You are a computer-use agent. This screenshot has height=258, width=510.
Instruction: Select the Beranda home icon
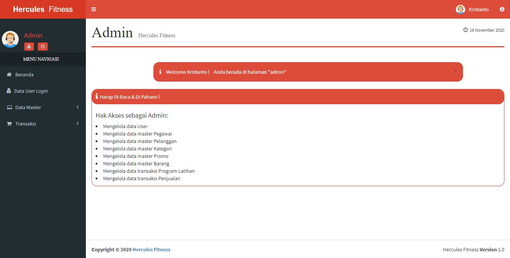pos(9,74)
